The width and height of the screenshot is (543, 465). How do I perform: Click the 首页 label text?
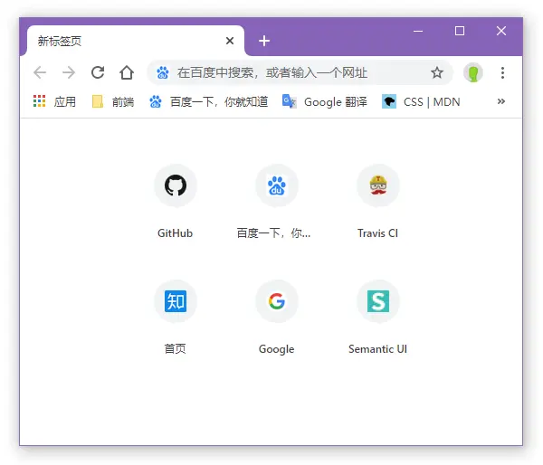pos(175,348)
